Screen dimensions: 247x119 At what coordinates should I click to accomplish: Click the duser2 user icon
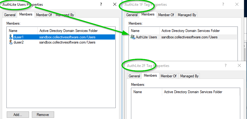click(11, 42)
